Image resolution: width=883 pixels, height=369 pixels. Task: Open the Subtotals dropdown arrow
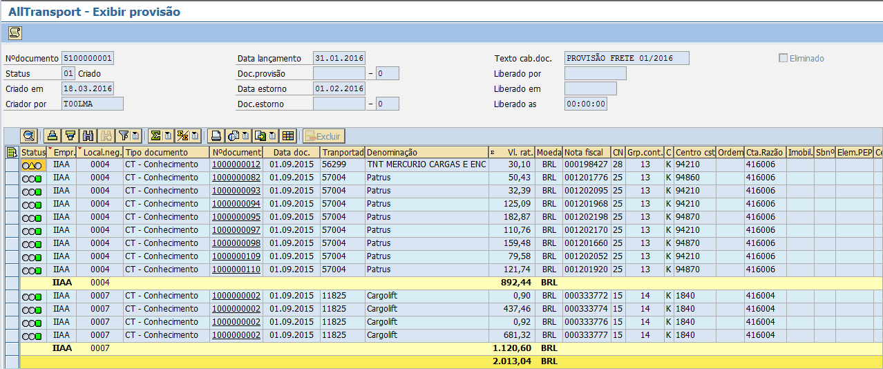click(195, 136)
